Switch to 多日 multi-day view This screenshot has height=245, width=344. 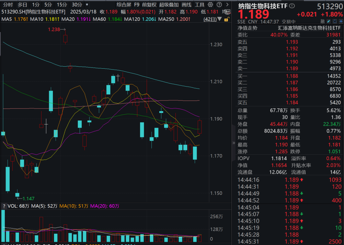22,5
